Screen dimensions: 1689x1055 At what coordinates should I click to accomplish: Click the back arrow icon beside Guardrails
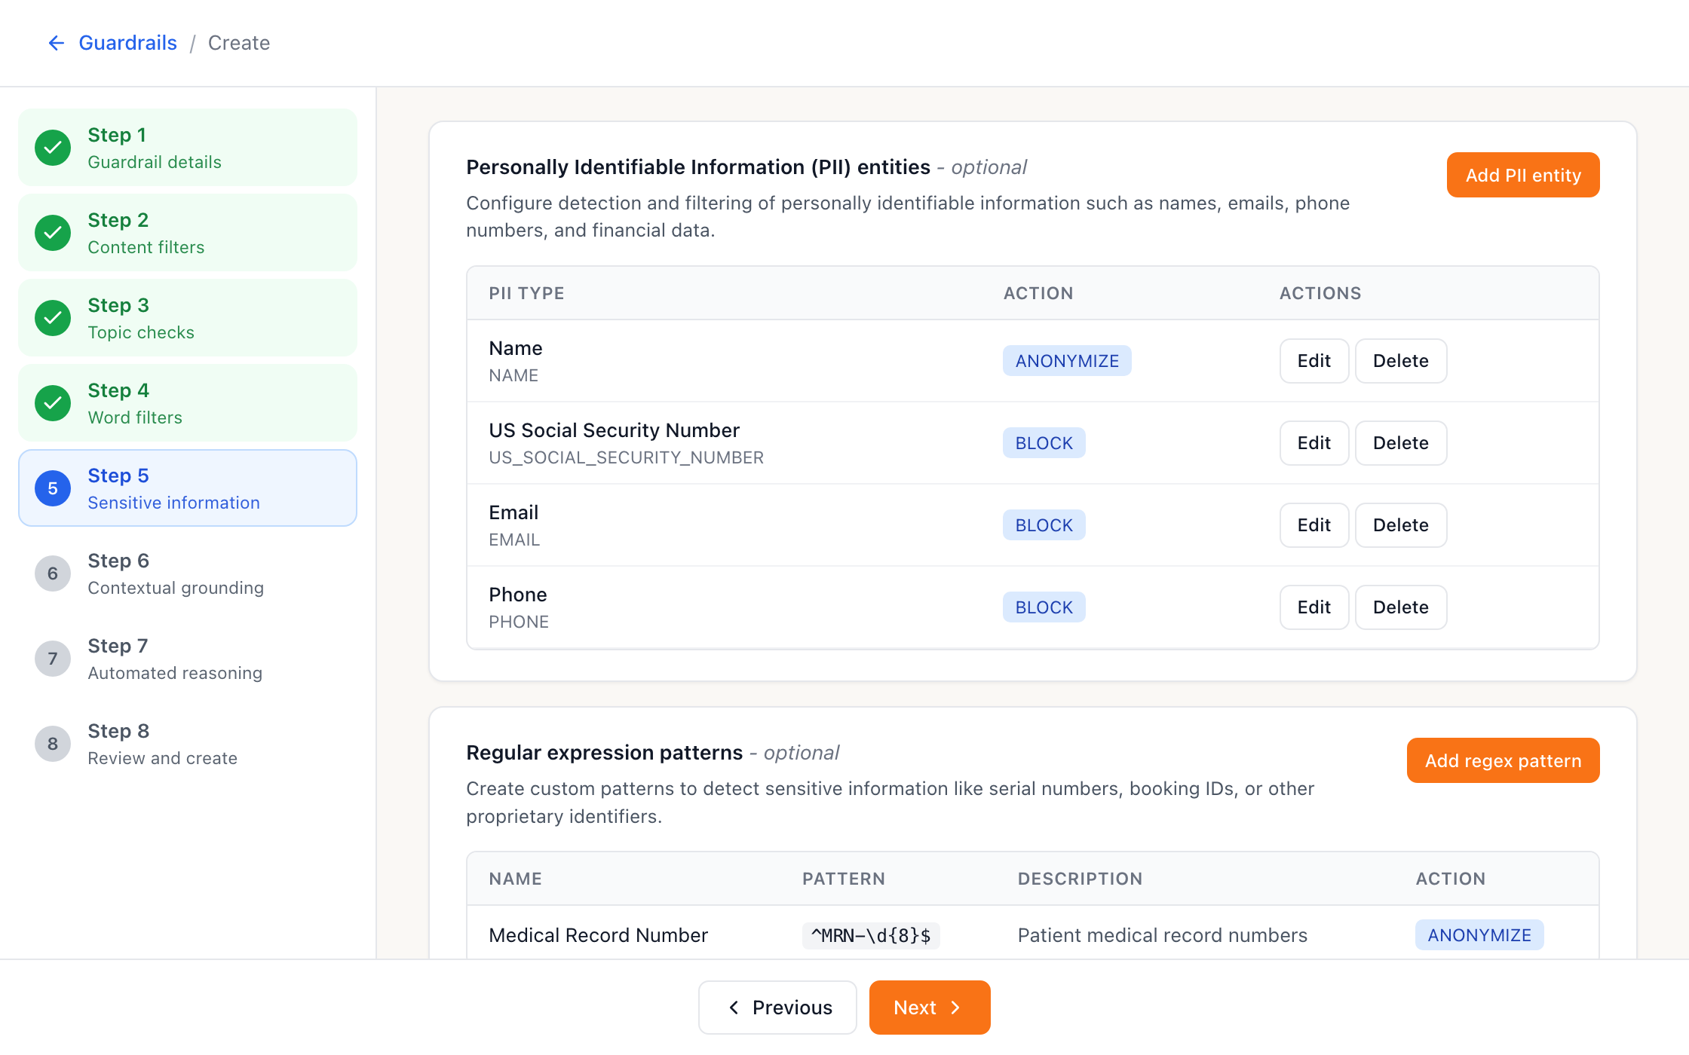pos(57,43)
